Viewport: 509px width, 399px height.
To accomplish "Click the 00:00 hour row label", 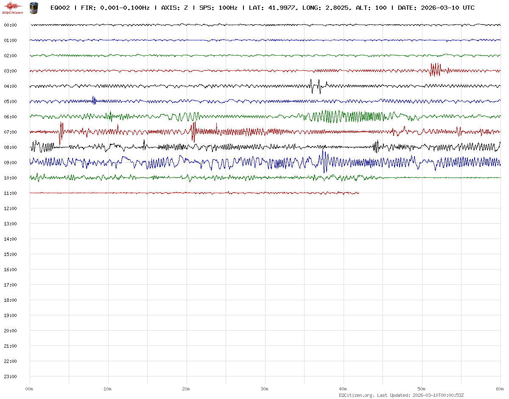I will pos(10,25).
